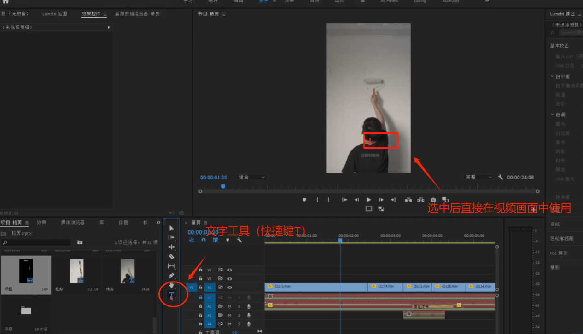This screenshot has height=334, width=583.
Task: Pick the Pen tool
Action: (x=171, y=276)
